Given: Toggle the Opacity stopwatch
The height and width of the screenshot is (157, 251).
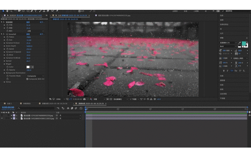Looking at the screenshot, I should coord(7,70).
